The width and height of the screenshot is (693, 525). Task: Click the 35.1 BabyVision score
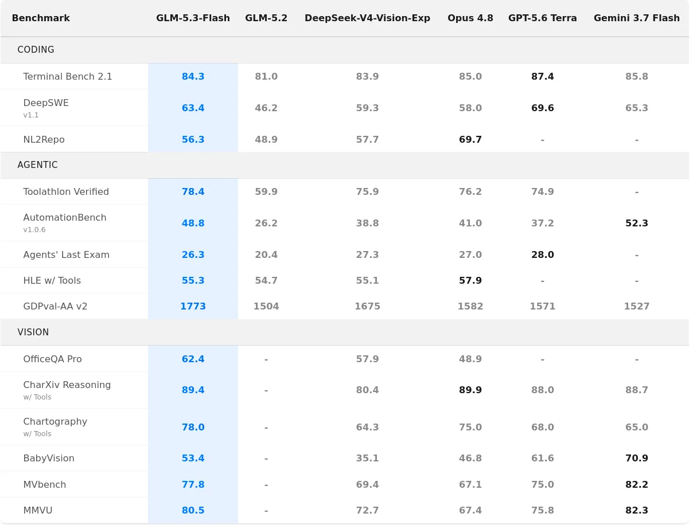pyautogui.click(x=367, y=459)
